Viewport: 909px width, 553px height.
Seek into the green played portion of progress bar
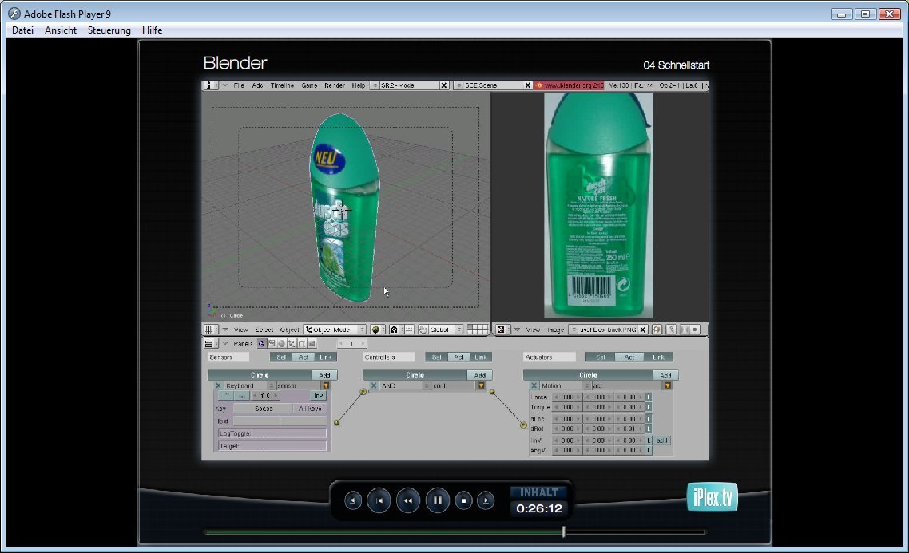pos(383,531)
